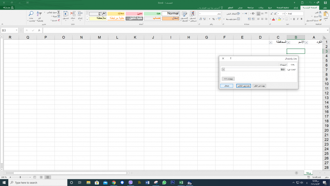This screenshot has width=330, height=186.
Task: Apply the green Good cell style
Action: click(x=152, y=14)
